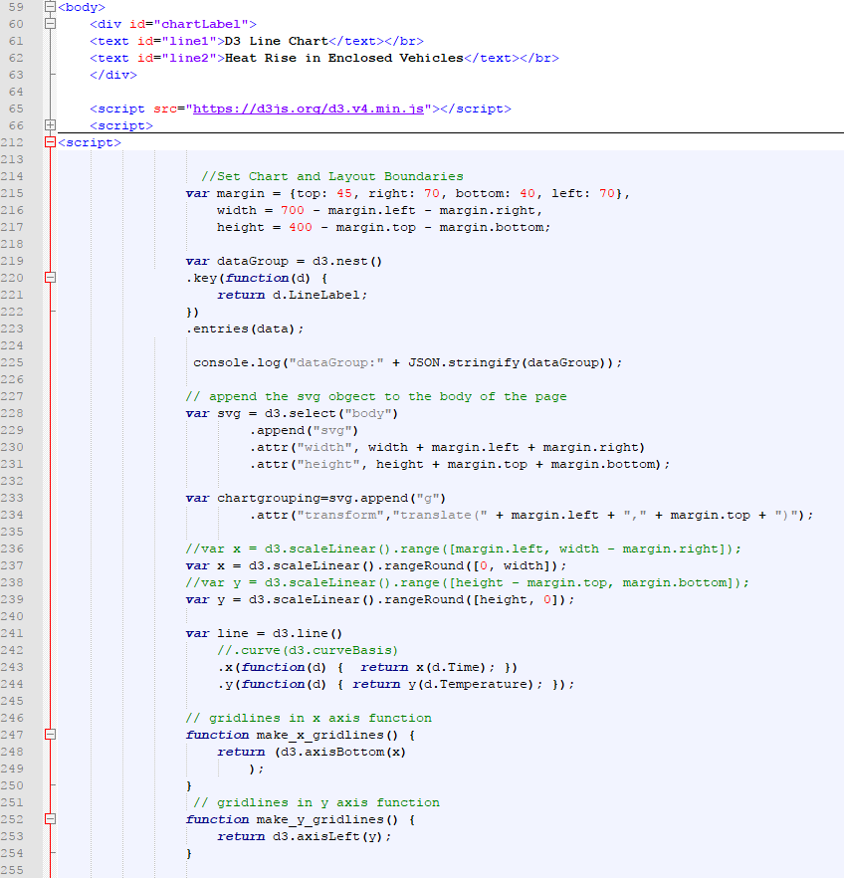Collapse the body tag fold on line 59
The image size is (844, 878).
(50, 7)
